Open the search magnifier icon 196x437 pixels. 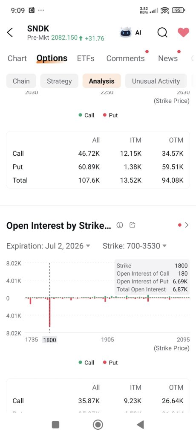click(x=162, y=32)
